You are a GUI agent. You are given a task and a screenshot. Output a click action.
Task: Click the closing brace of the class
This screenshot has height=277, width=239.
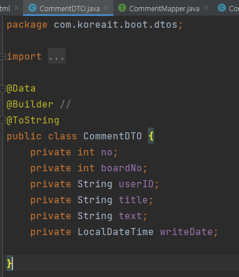(x=9, y=263)
